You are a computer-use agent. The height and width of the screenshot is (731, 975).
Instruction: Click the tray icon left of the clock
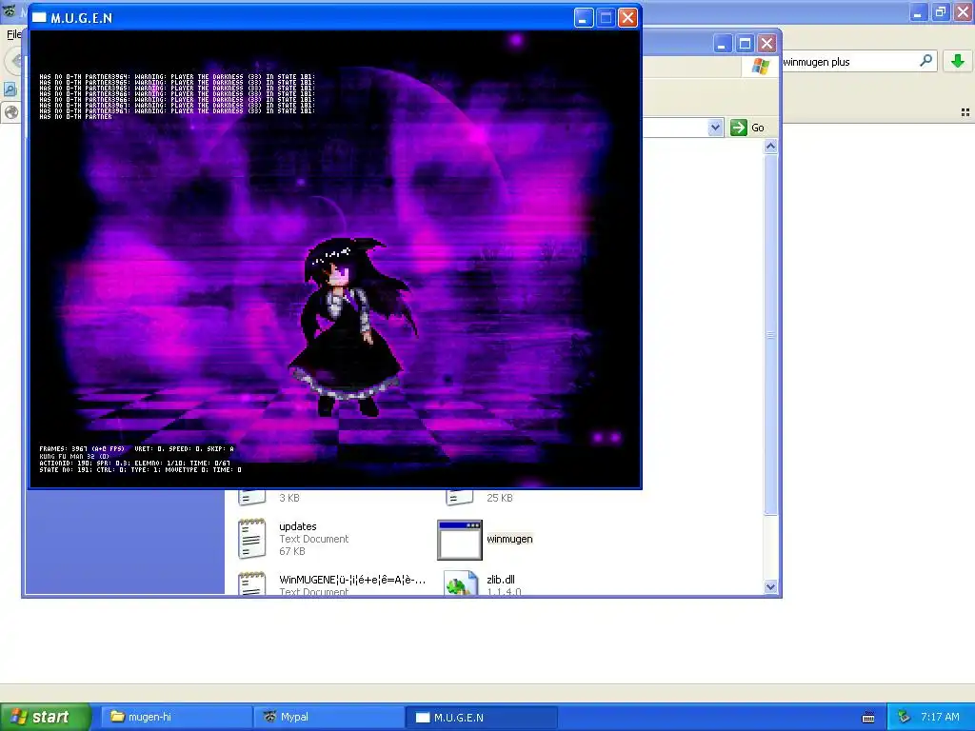pos(905,717)
